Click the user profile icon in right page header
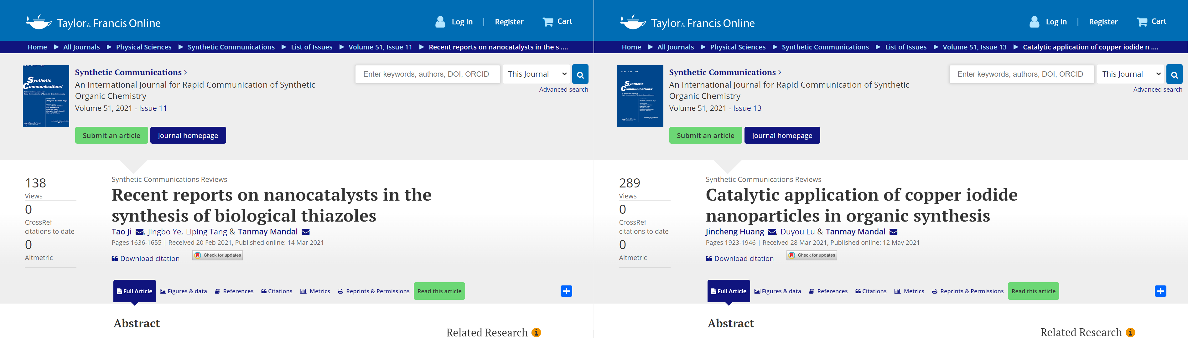This screenshot has height=338, width=1188. click(1034, 22)
